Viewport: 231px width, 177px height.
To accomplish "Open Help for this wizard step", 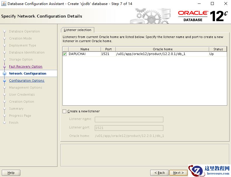I will (11, 173).
